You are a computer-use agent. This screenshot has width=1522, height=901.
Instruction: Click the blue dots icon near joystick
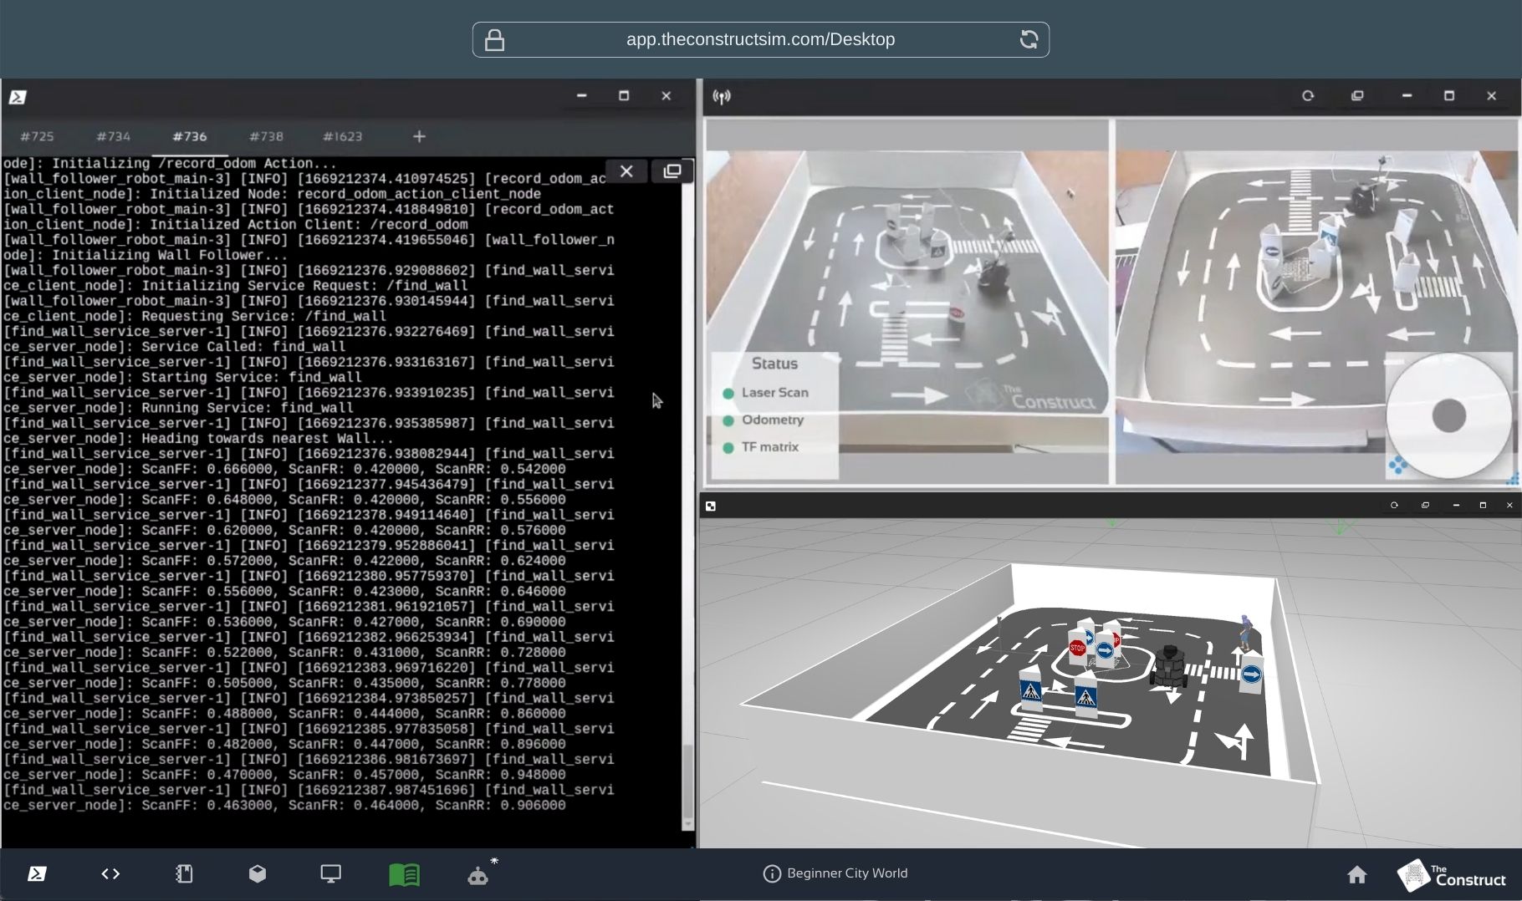(1398, 465)
